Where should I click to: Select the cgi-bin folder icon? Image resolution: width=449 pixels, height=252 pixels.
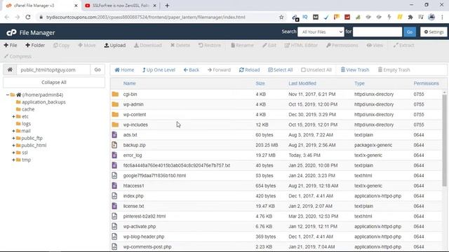[115, 94]
